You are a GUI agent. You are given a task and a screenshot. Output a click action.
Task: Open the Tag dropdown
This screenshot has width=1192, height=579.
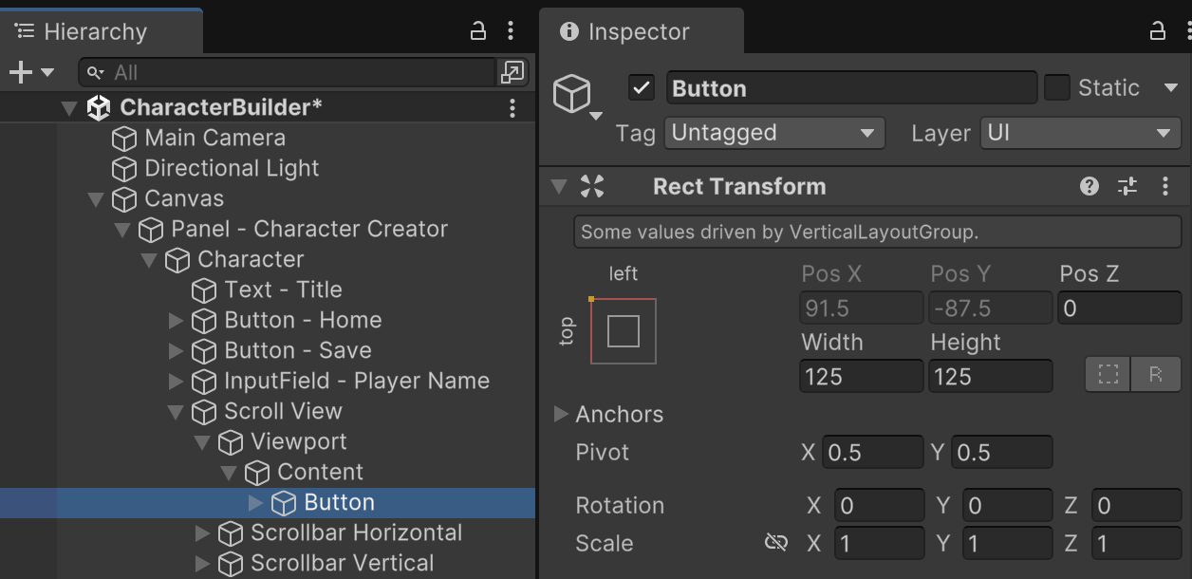[x=774, y=133]
